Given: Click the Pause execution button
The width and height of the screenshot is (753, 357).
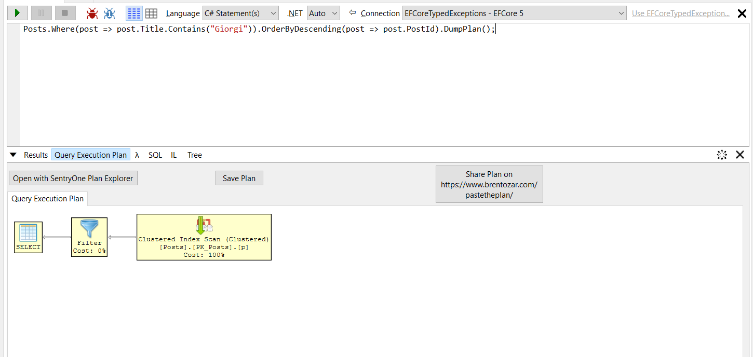Looking at the screenshot, I should tap(41, 13).
